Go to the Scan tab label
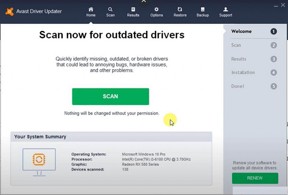 coord(110,15)
